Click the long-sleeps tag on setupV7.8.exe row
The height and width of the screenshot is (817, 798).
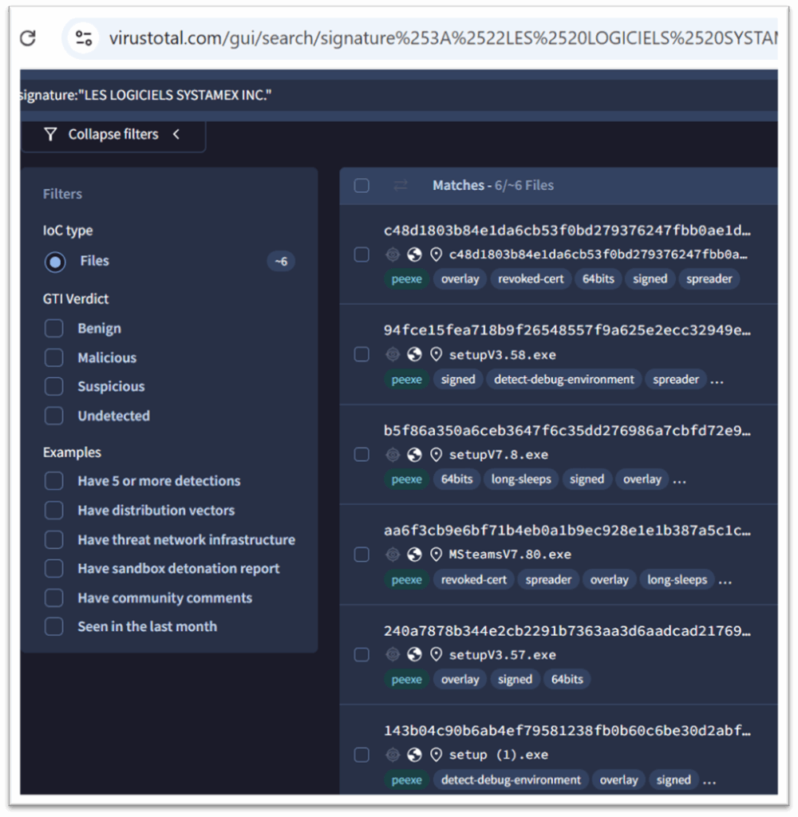[x=521, y=480]
